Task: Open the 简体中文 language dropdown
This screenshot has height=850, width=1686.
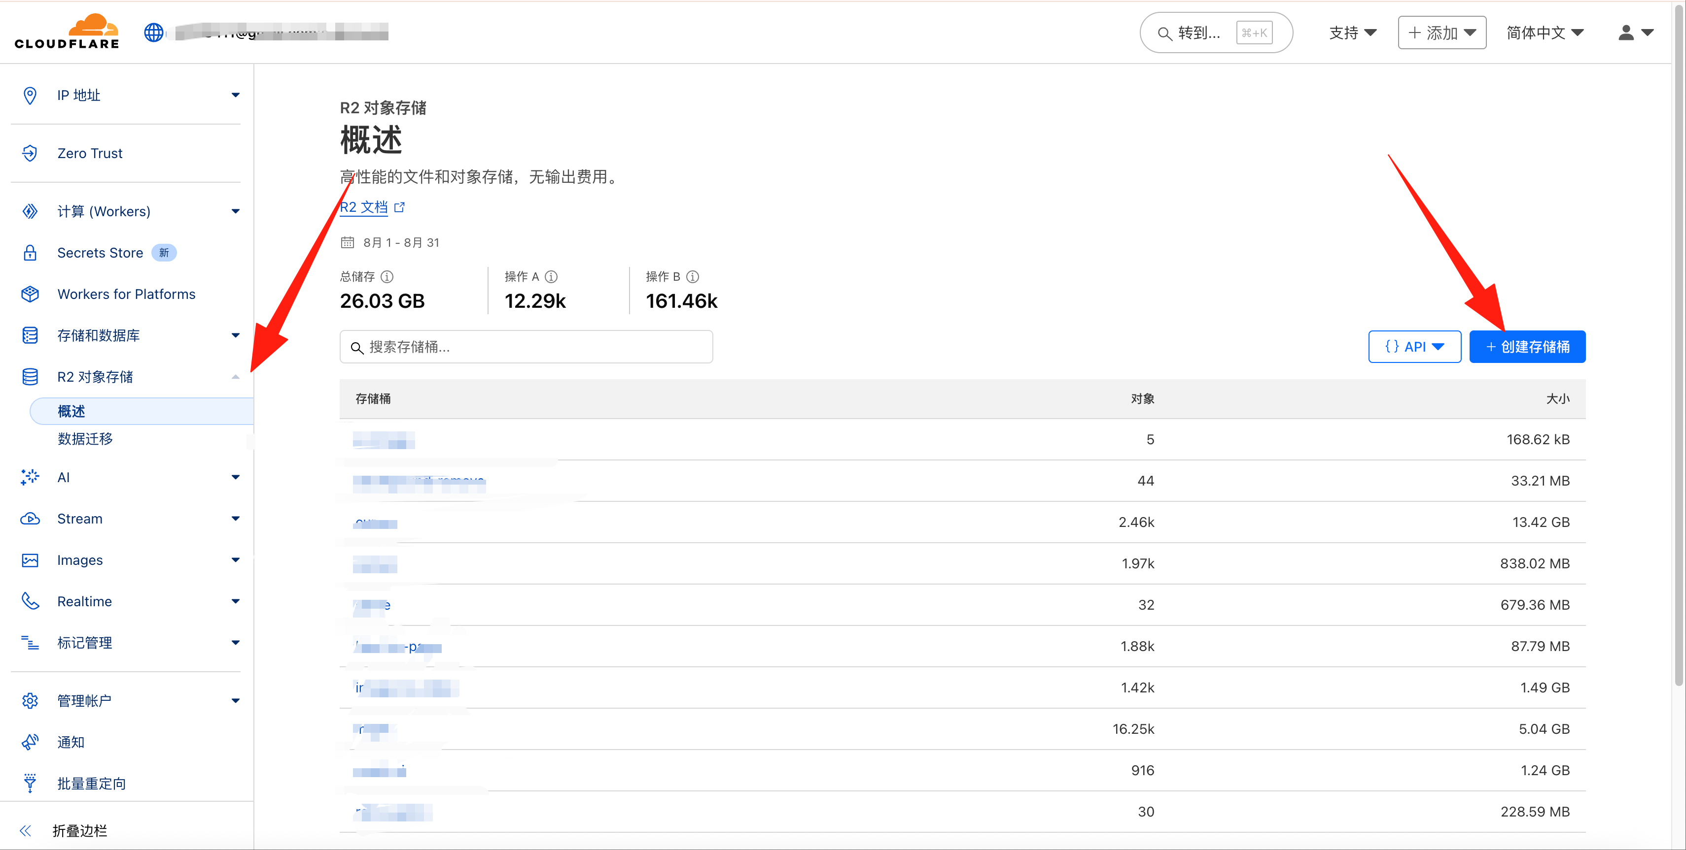Action: tap(1544, 33)
